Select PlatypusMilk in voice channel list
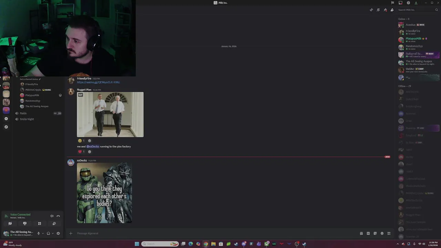 coord(41,95)
